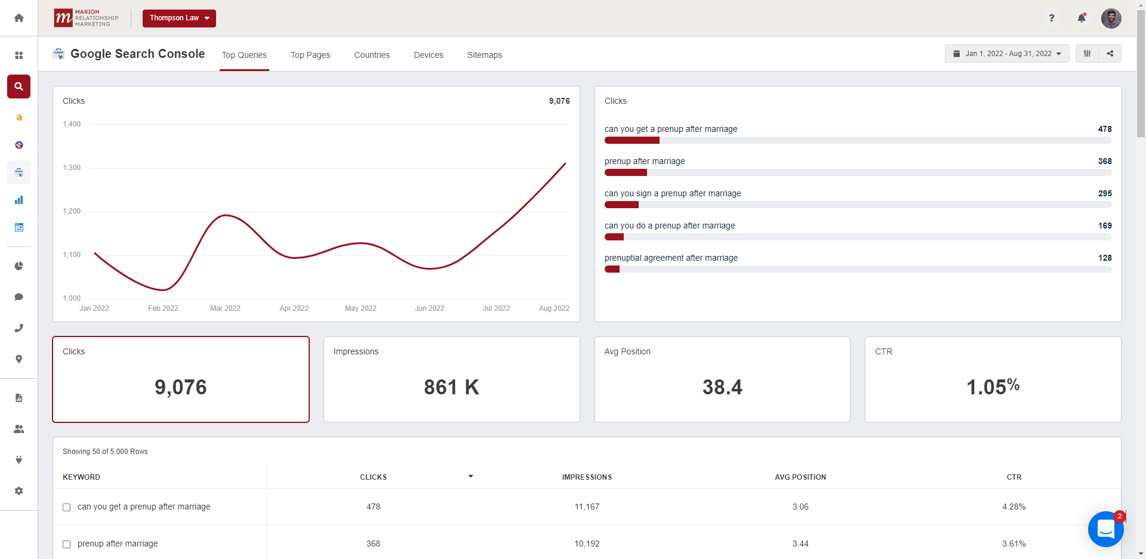Viewport: 1146px width, 559px height.
Task: Open the plug integrations sidebar icon
Action: pos(19,460)
